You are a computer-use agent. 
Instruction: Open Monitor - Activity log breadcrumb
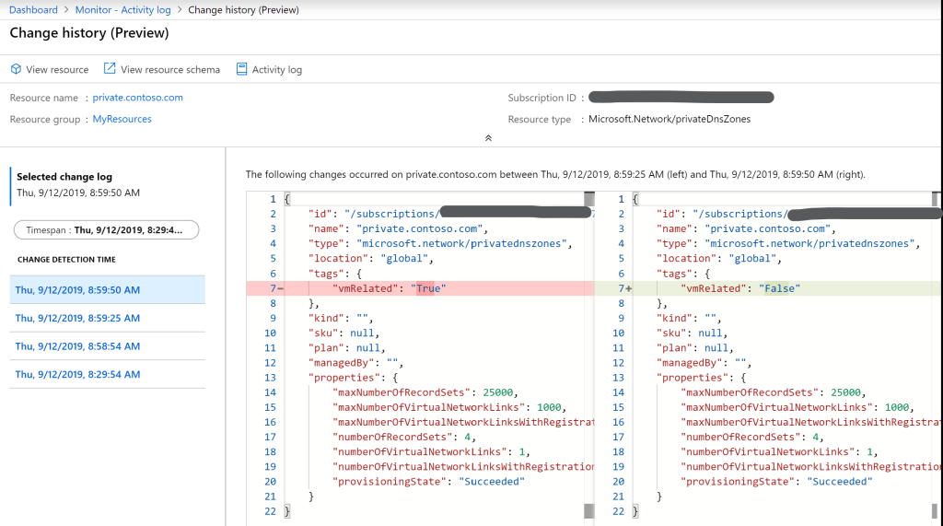point(122,10)
